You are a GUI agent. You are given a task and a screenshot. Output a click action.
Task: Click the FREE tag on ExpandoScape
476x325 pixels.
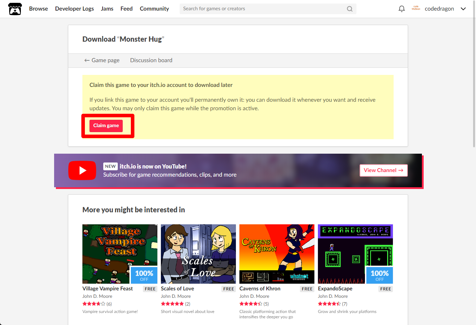pos(385,289)
